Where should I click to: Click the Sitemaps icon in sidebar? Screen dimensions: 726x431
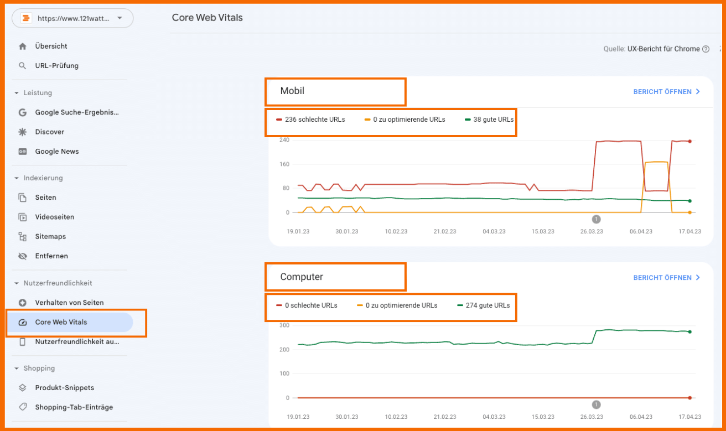coord(23,237)
